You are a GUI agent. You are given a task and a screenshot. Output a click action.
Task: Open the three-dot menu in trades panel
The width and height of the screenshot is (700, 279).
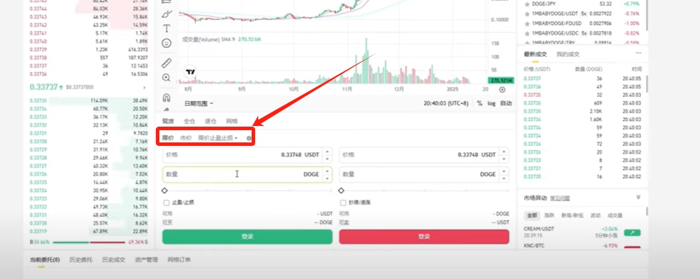[638, 54]
